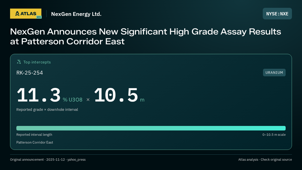302x170 pixels.
Task: Click the NYSE:NXE ticker badge
Action: coord(277,14)
